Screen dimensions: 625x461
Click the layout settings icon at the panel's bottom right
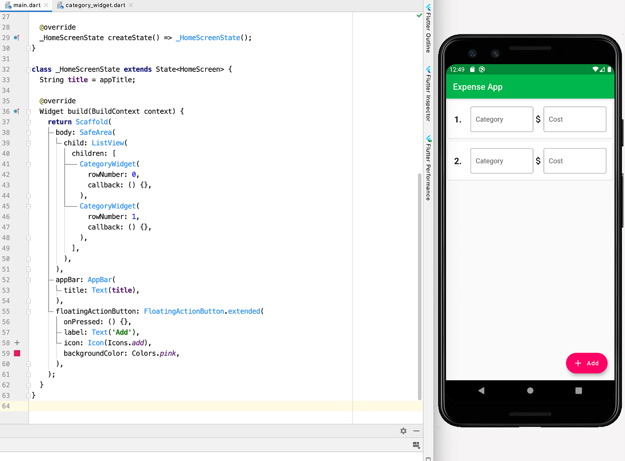pos(416,445)
